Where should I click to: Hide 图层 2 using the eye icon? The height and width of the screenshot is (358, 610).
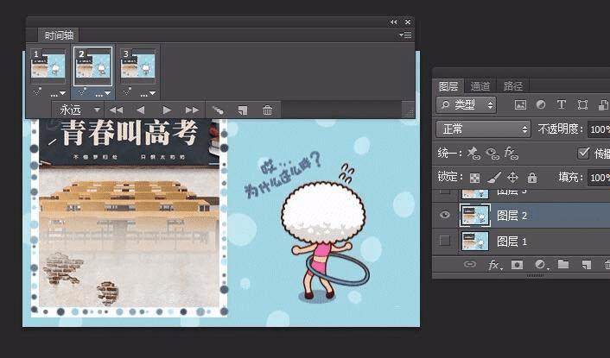pos(445,215)
